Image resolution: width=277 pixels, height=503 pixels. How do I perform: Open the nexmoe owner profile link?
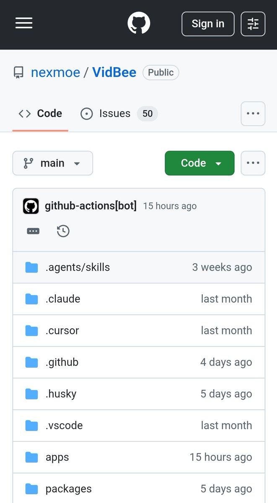coord(55,73)
